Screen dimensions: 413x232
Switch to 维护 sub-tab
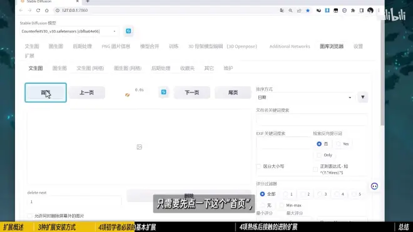228,68
